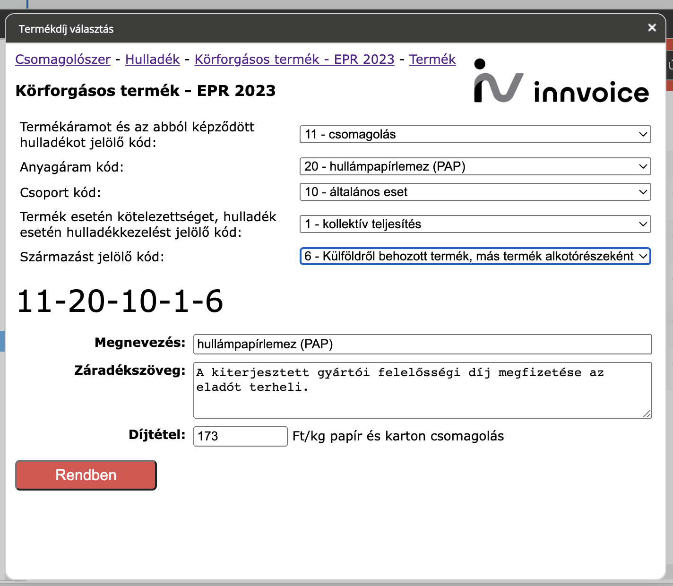Click the Díjtétel: label
The image size is (673, 586).
coord(157,435)
